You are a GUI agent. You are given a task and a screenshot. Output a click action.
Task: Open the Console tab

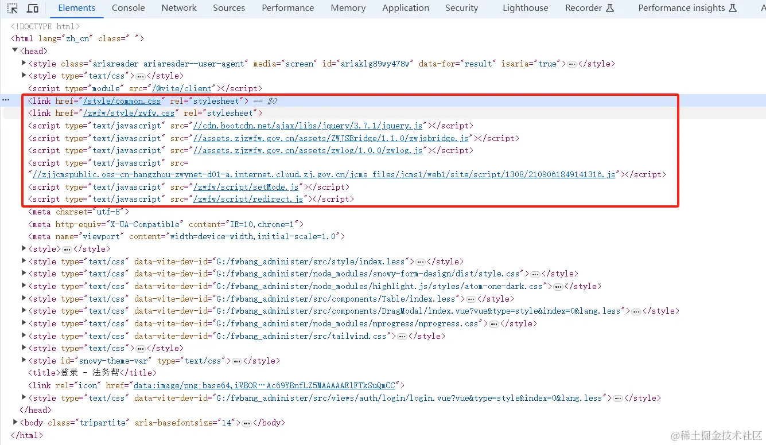pyautogui.click(x=129, y=8)
